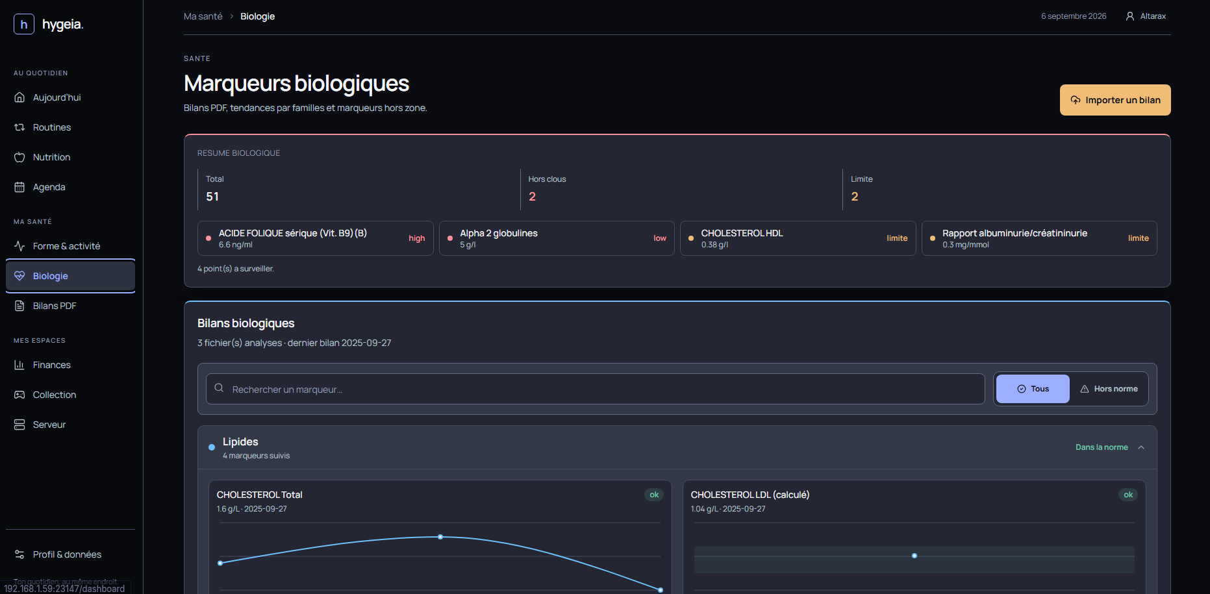Click the Limite count tile
Screen dimensions: 1210x594
(1000, 189)
